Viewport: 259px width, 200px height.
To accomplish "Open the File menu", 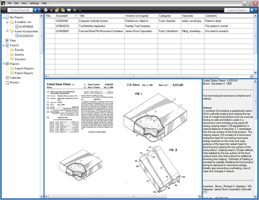I will (x=9, y=3).
